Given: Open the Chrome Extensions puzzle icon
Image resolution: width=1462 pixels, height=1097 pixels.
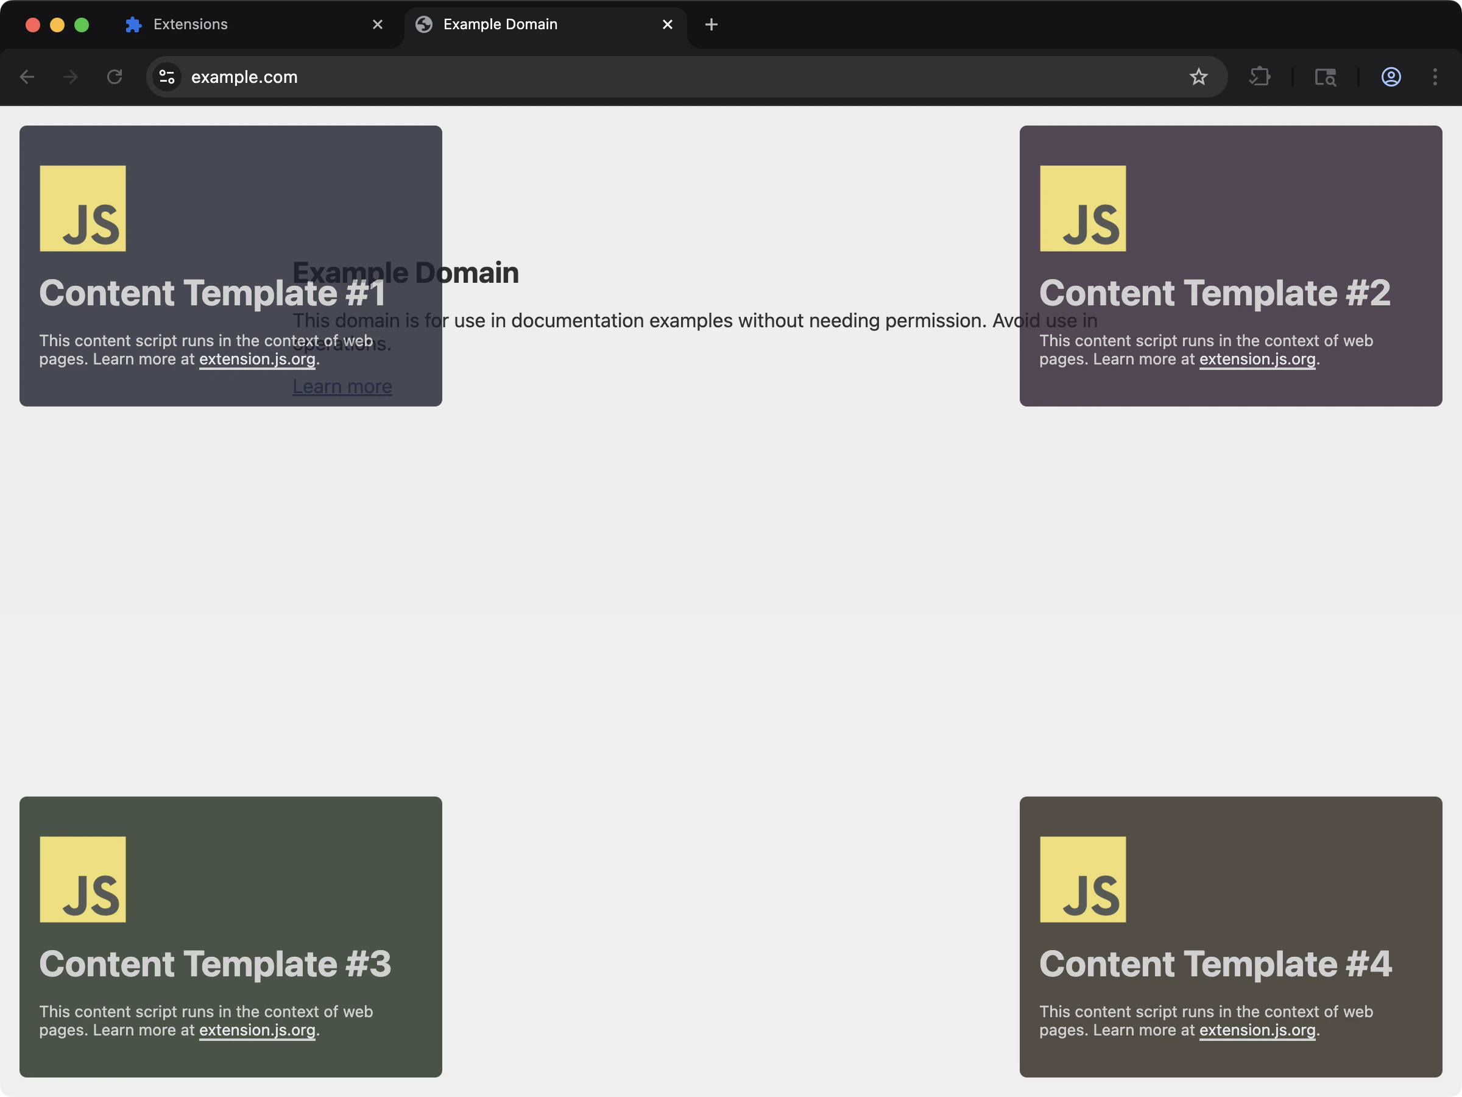Looking at the screenshot, I should pos(1259,77).
